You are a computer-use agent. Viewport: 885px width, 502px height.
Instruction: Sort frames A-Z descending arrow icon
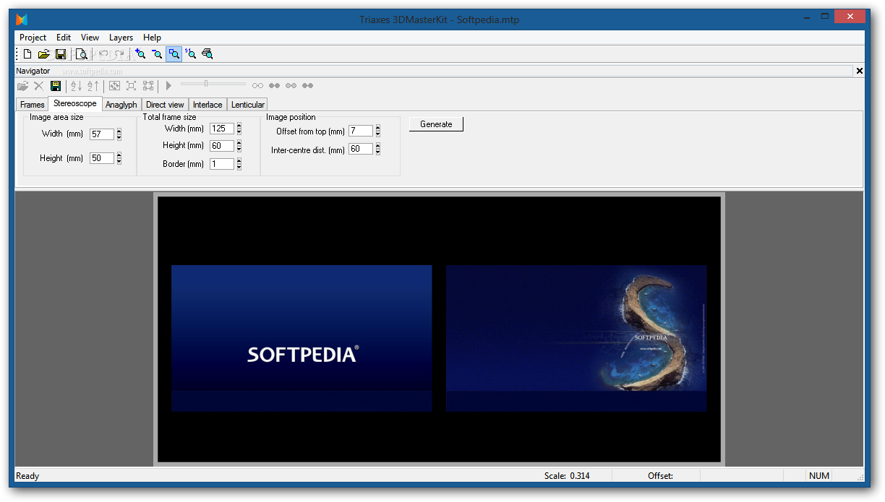[76, 86]
